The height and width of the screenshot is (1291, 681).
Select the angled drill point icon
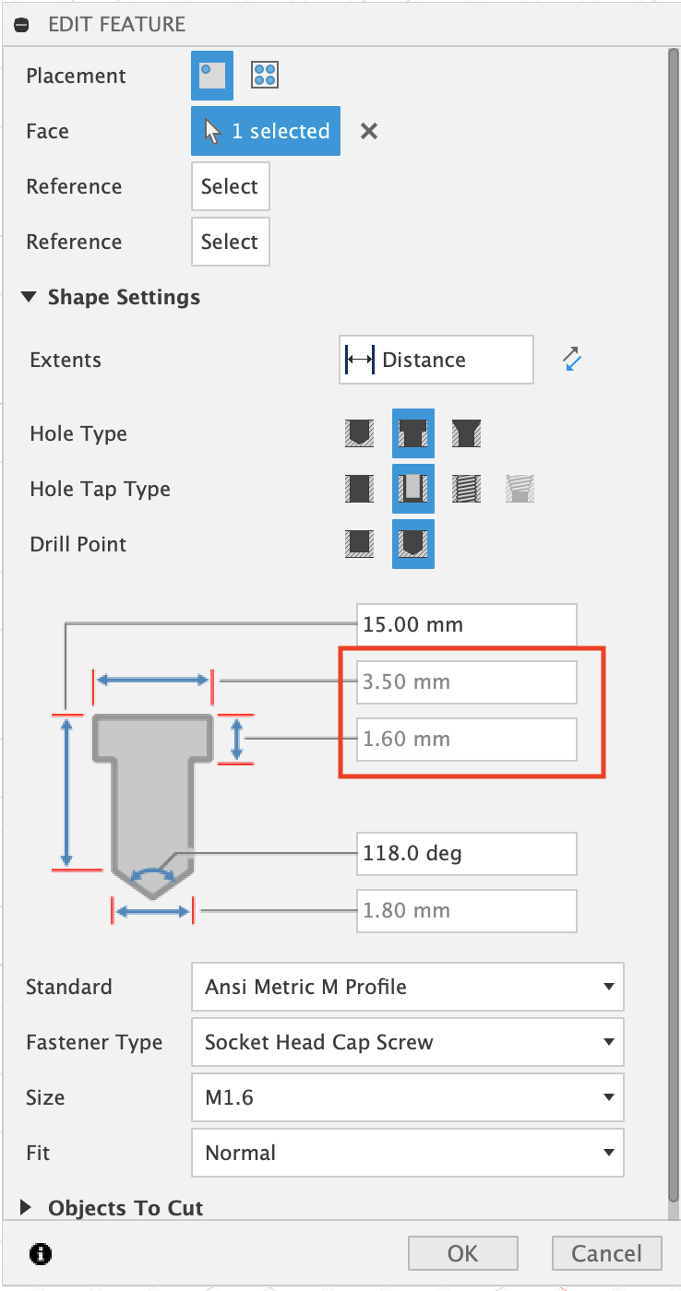412,544
